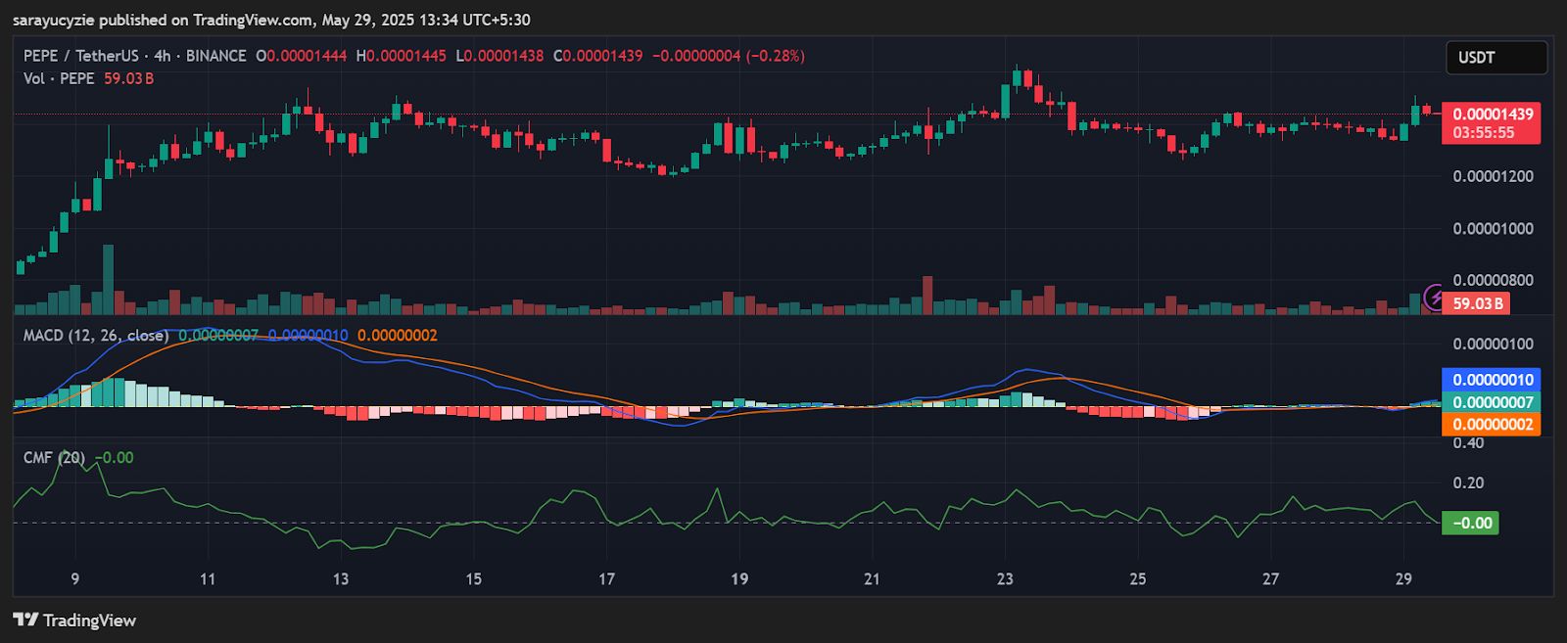Click the 0.00000800 price axis level

click(x=1493, y=280)
